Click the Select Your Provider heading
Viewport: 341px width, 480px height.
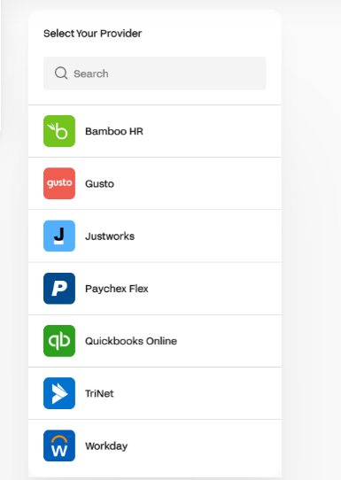pyautogui.click(x=92, y=34)
